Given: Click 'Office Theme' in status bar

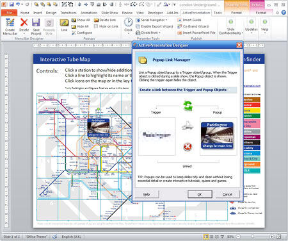Looking at the screenshot, I should tap(36, 237).
